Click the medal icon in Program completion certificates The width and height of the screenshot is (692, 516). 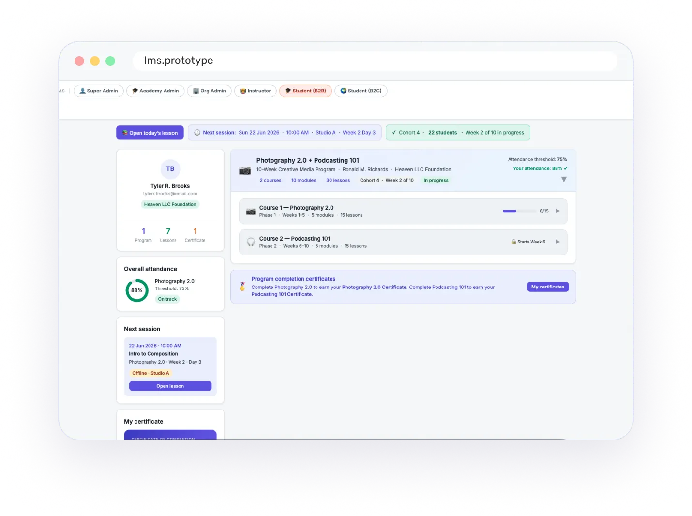(242, 287)
